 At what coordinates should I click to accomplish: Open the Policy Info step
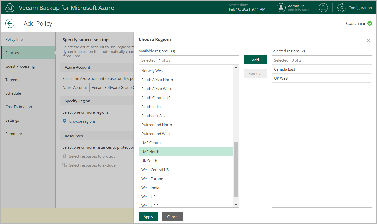[14, 39]
